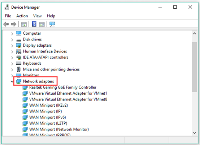Click the scrollbar up arrow
Screen dimensions: 200x145
pyautogui.click(x=194, y=34)
